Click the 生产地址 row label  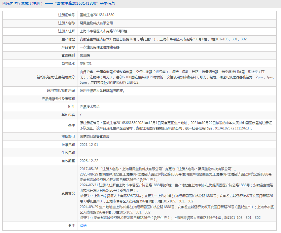tap(68, 39)
